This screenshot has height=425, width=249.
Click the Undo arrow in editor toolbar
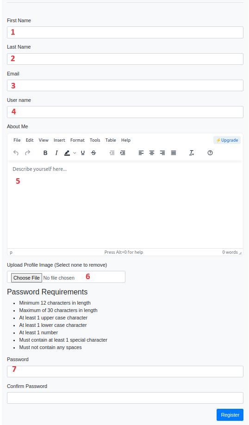(x=16, y=153)
